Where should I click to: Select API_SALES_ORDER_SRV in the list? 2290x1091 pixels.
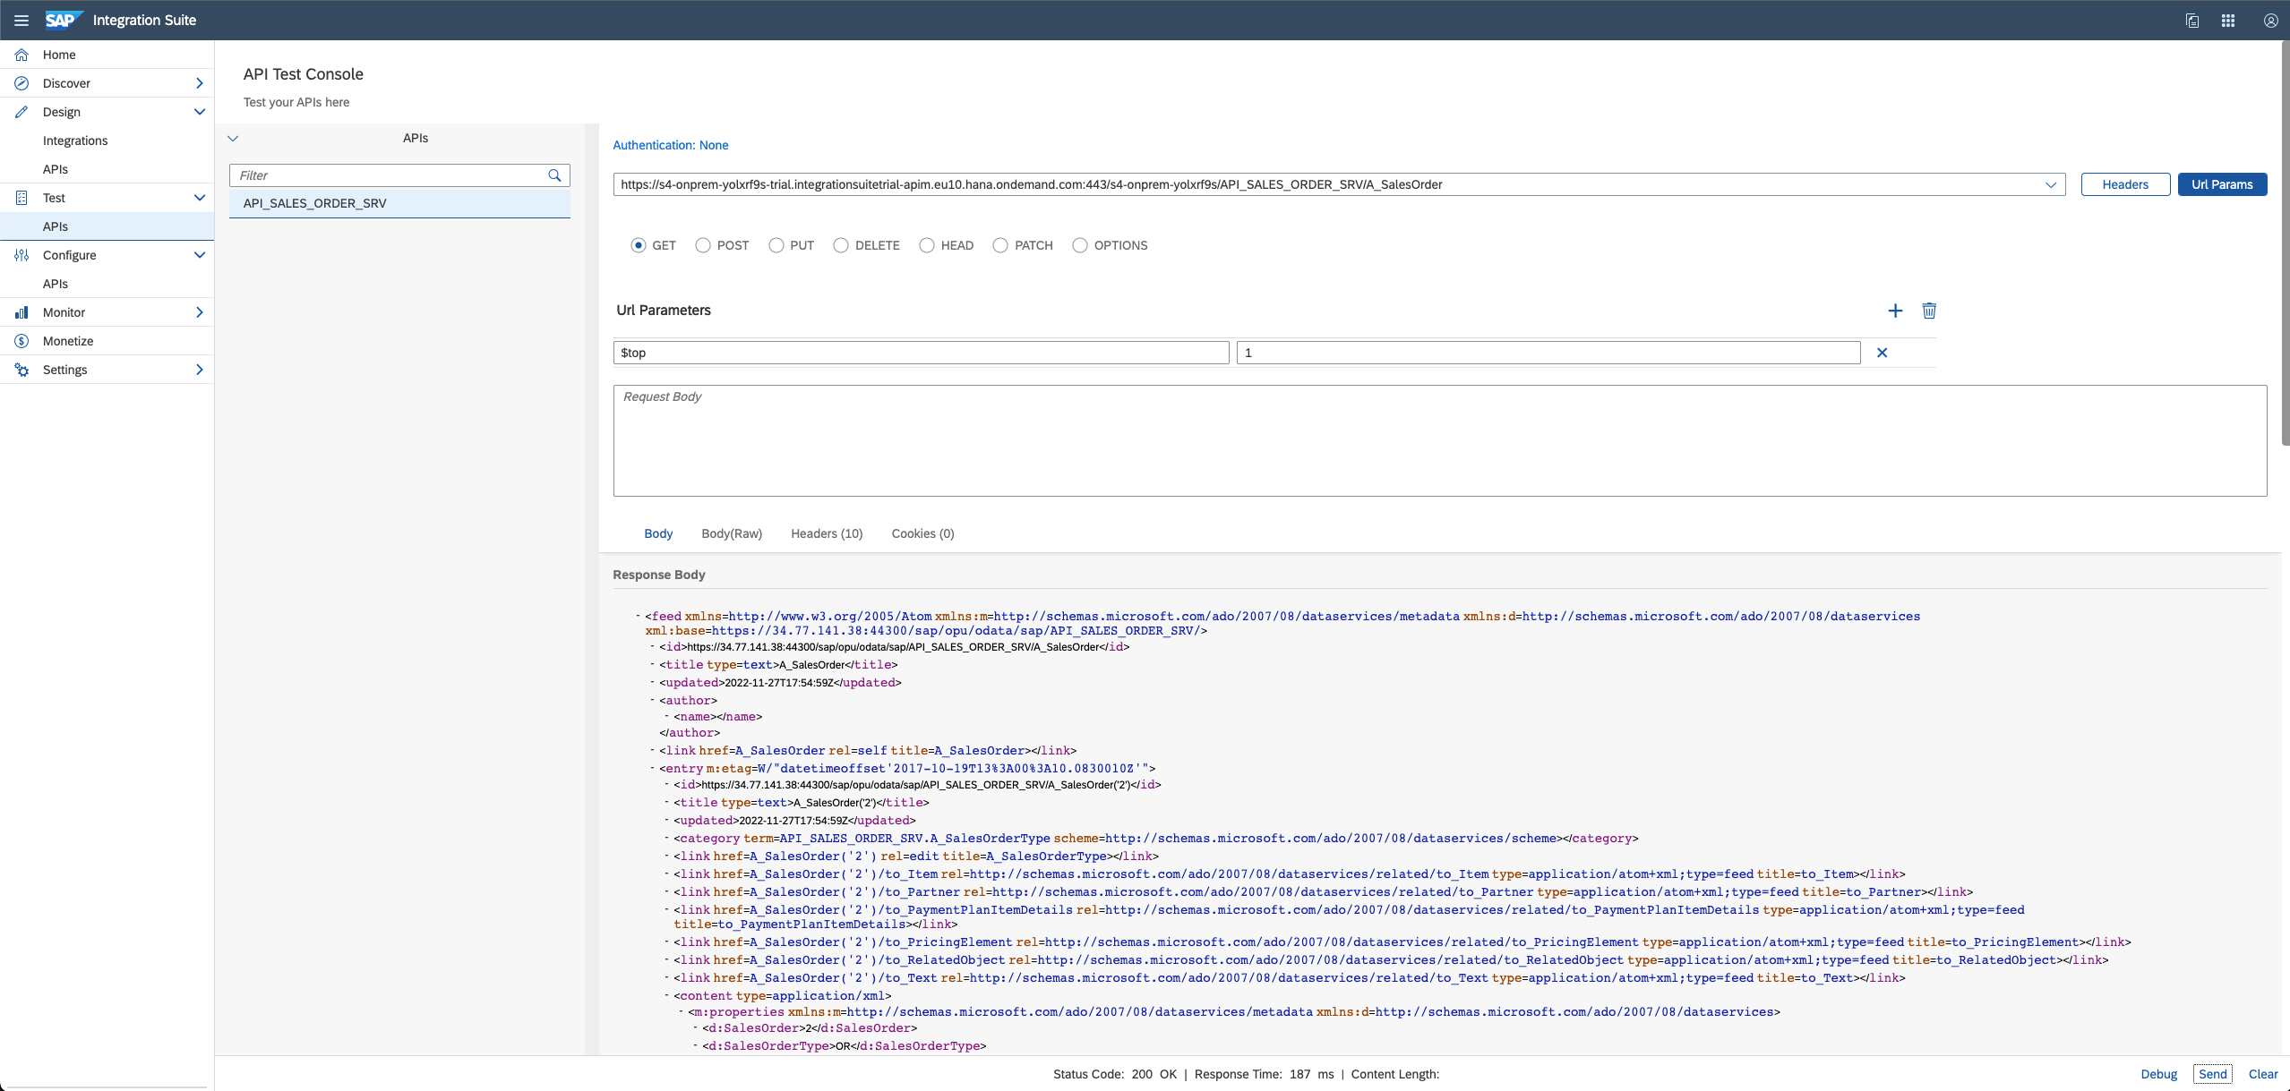coord(399,203)
